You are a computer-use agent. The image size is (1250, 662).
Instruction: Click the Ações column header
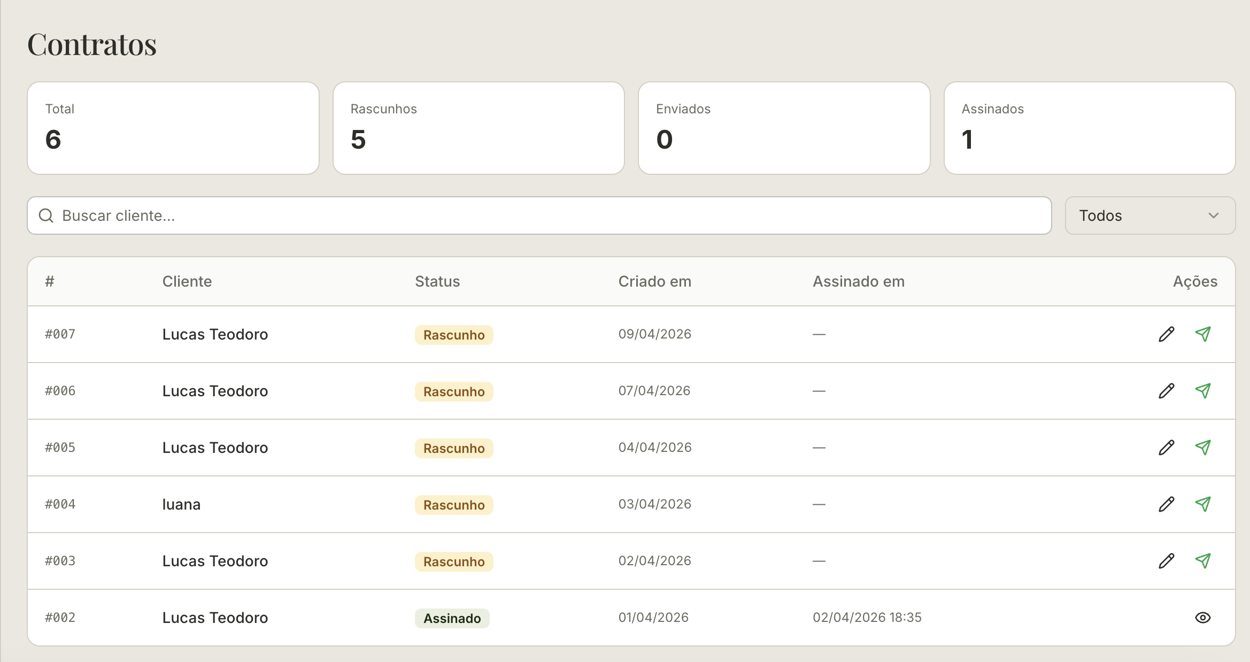1195,281
